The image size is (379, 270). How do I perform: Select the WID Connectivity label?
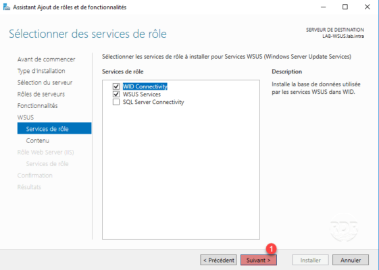click(x=145, y=86)
